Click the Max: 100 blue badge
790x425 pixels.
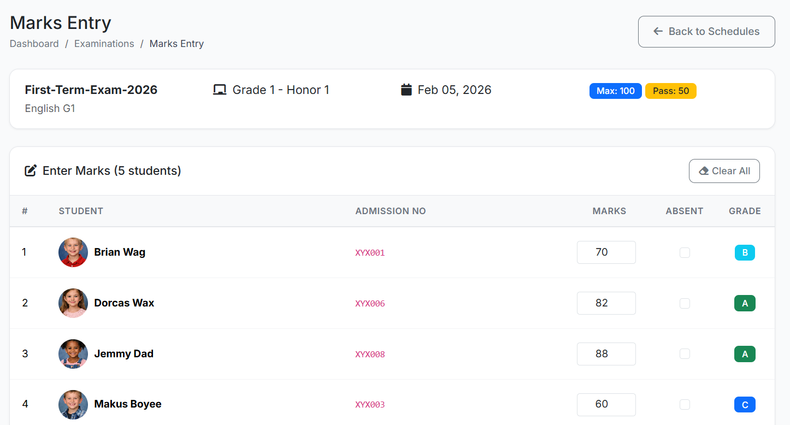[615, 91]
